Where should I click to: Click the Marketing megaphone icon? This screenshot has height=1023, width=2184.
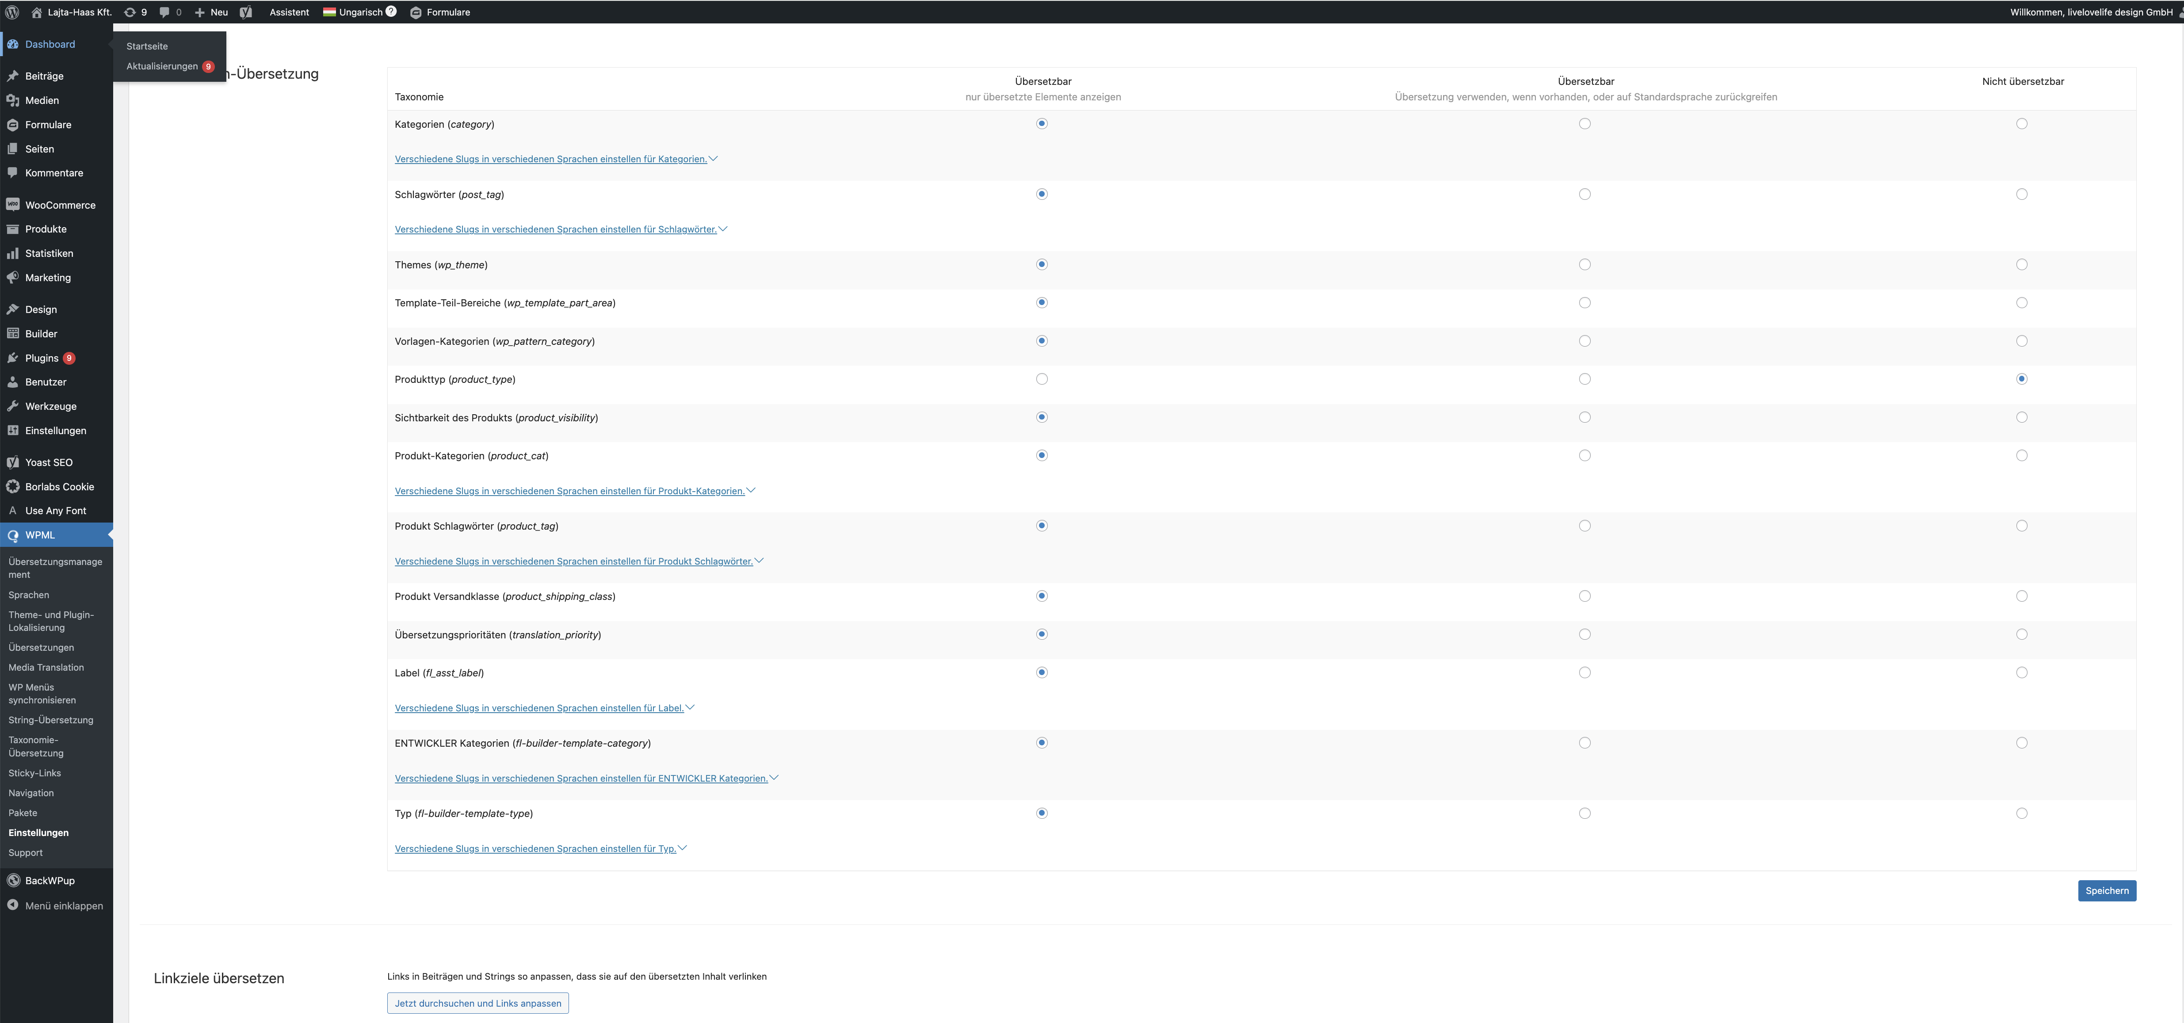click(x=13, y=277)
